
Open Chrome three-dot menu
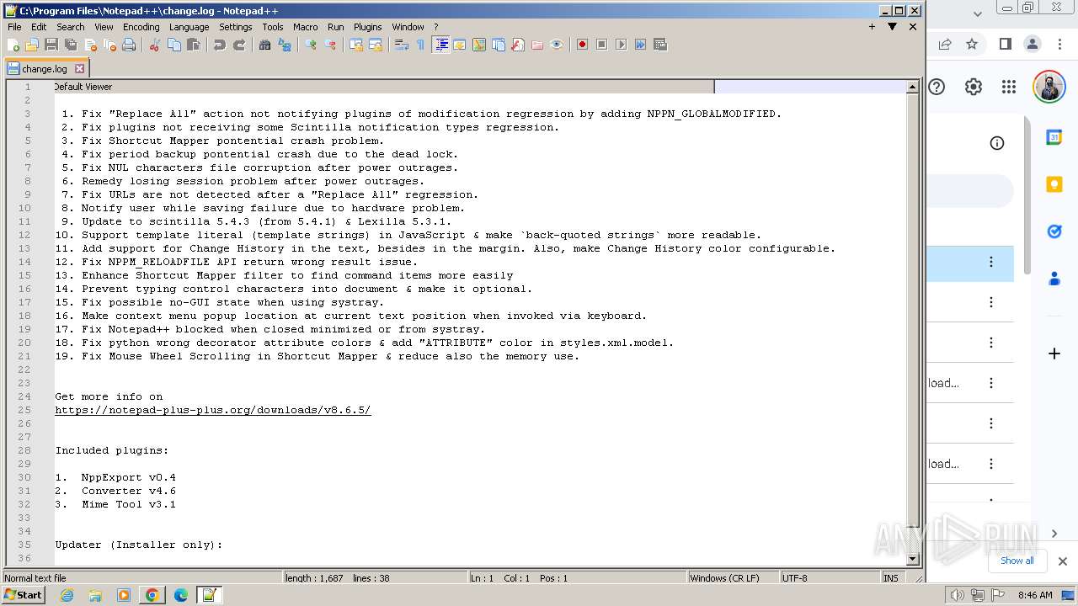click(x=1059, y=45)
